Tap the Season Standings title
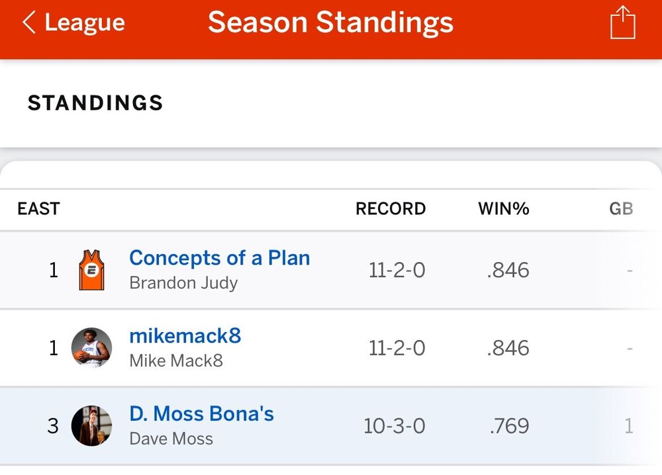The width and height of the screenshot is (662, 475). (x=330, y=23)
